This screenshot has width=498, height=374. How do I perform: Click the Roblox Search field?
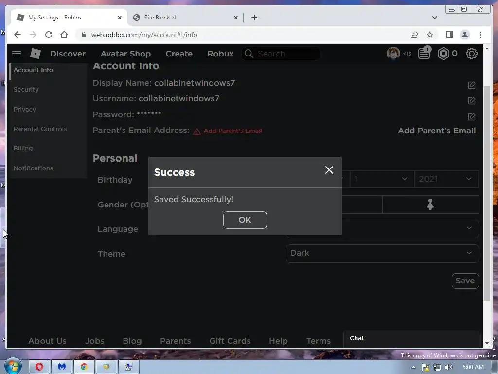pos(281,54)
